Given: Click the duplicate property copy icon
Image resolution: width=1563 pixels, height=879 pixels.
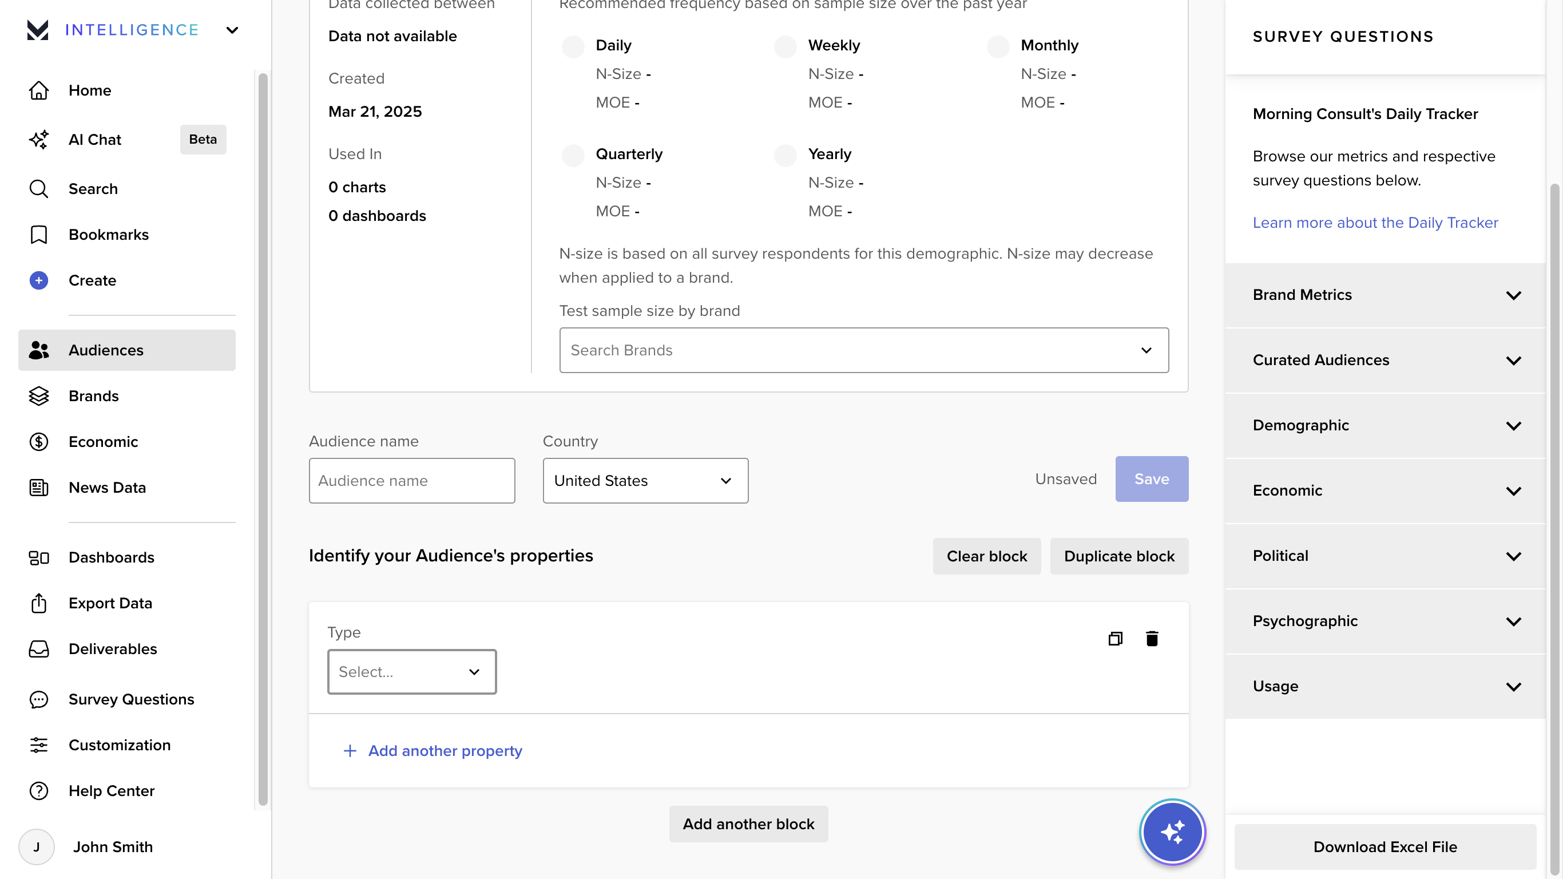Looking at the screenshot, I should 1114,639.
